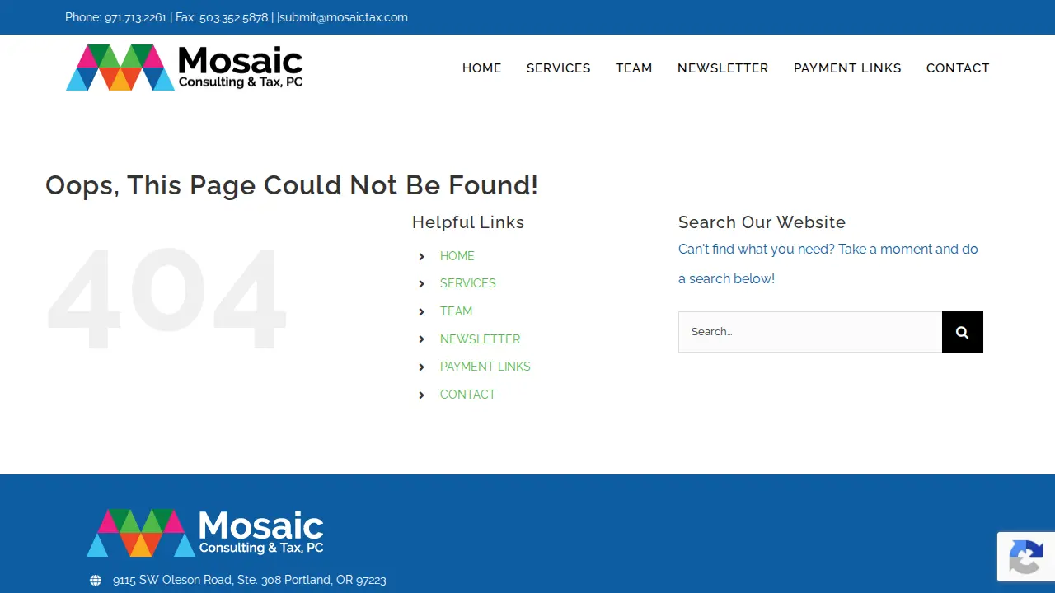Screen dimensions: 1055x593
Task: Follow the SERVICES link under Helpful Links
Action: pos(468,283)
